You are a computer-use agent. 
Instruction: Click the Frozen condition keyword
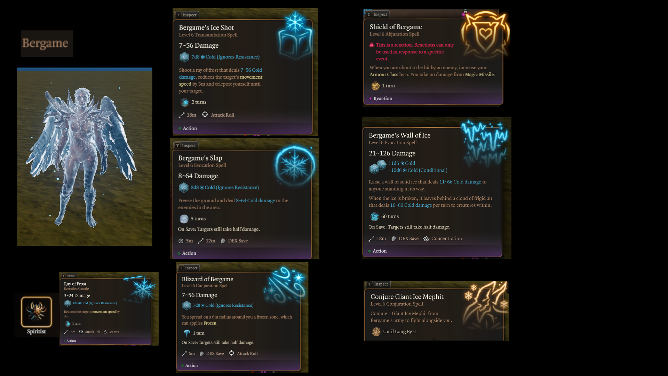[210, 323]
